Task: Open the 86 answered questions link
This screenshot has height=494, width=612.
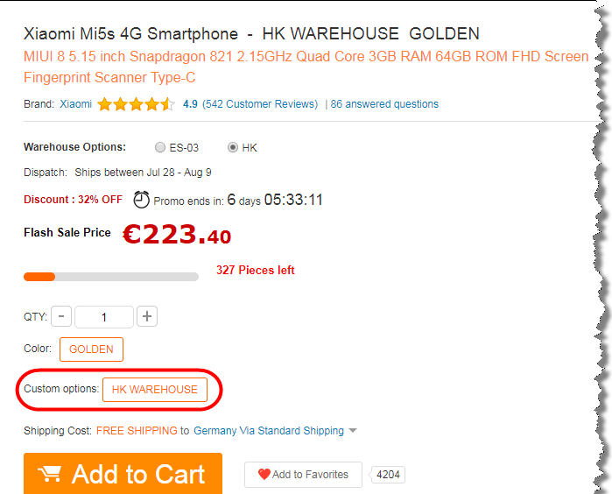Action: click(x=384, y=104)
